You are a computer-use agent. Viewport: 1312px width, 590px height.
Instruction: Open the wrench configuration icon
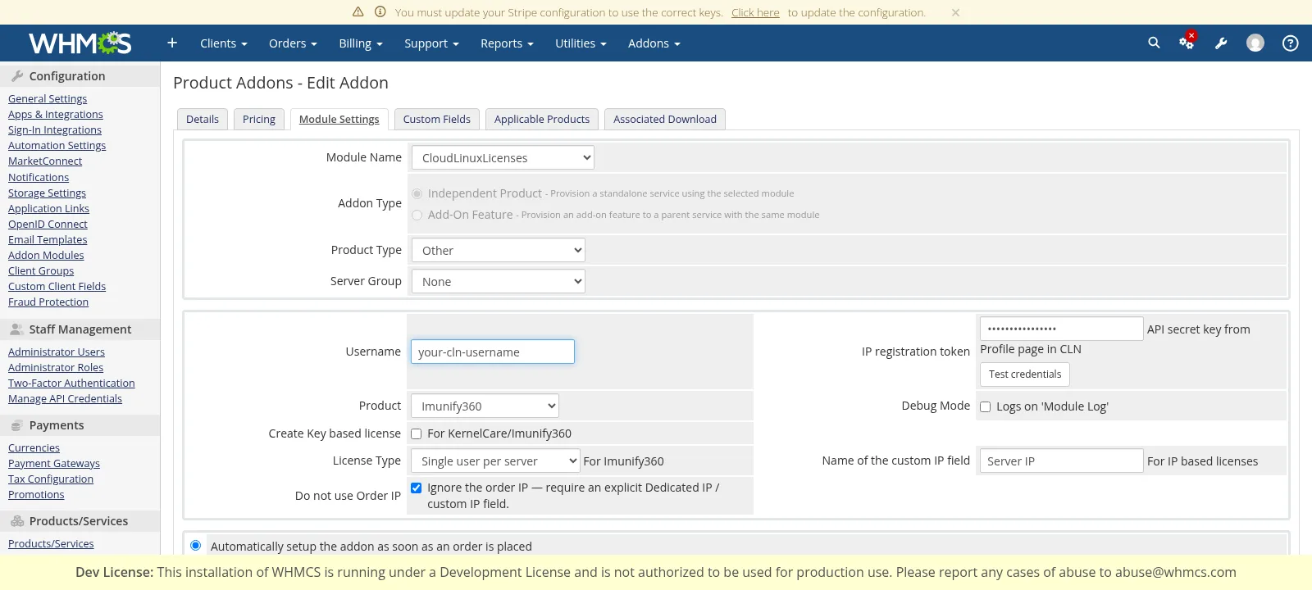(1221, 43)
